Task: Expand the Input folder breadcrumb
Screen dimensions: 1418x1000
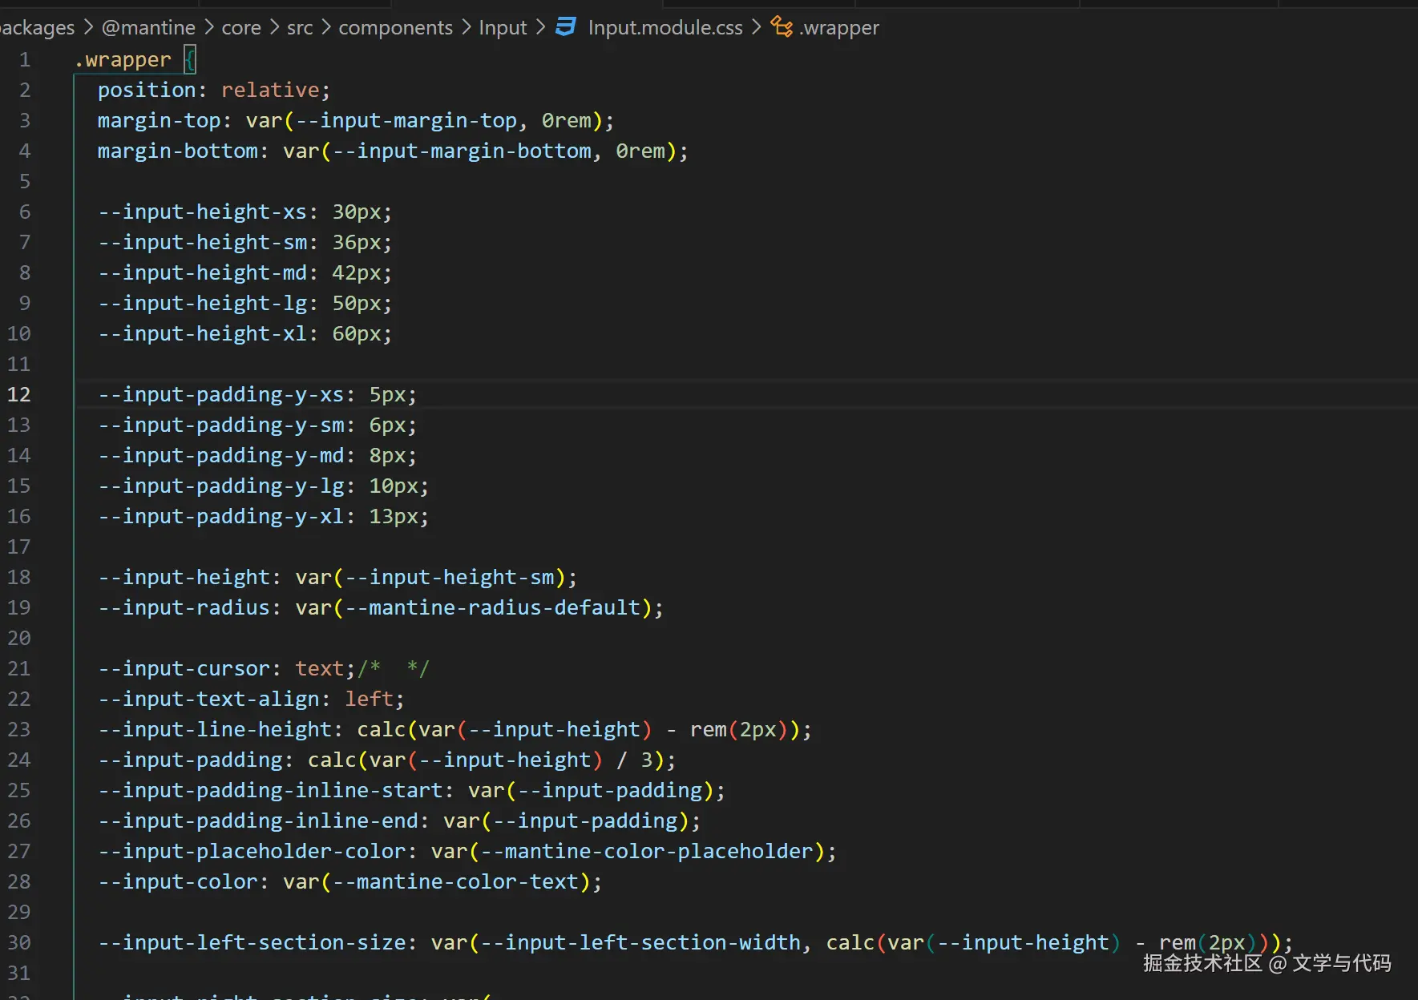Action: pyautogui.click(x=503, y=27)
